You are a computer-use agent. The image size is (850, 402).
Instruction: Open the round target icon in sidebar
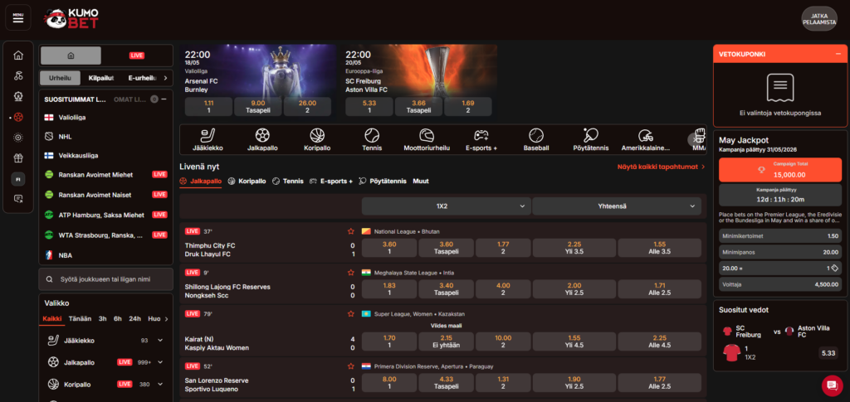click(x=18, y=138)
